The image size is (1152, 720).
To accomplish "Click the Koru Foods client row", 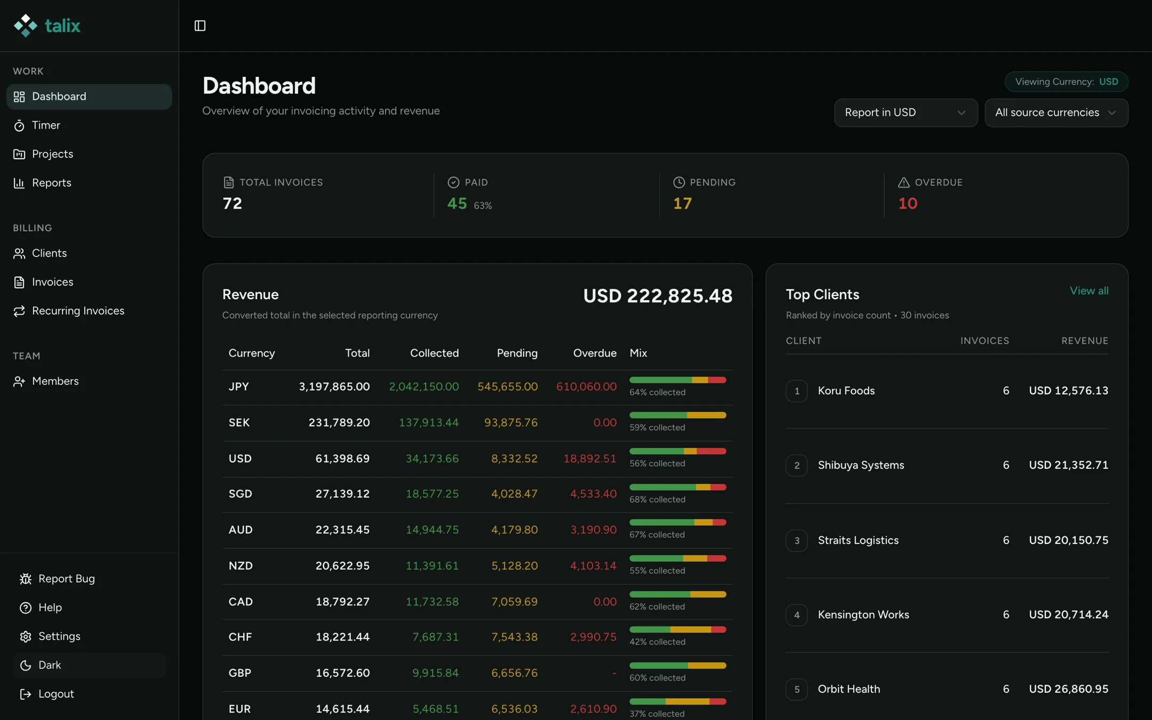I will (947, 391).
